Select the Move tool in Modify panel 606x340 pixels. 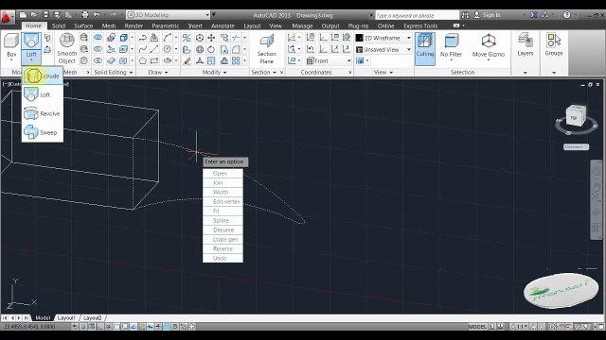(x=211, y=38)
